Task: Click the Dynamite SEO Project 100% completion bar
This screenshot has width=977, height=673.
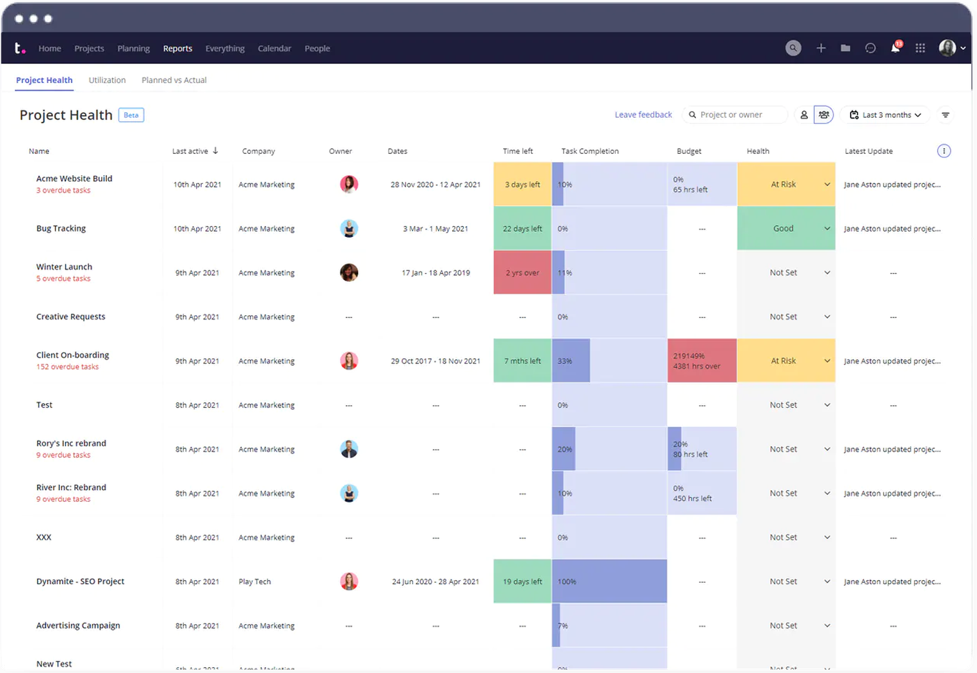Action: click(609, 582)
